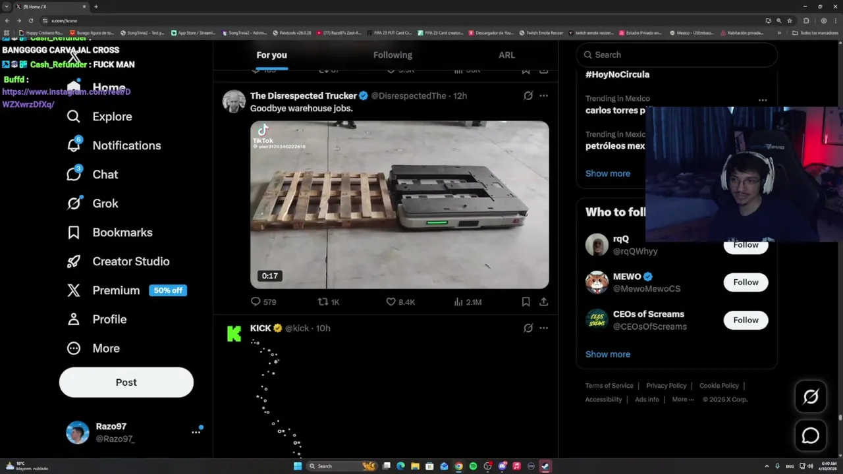Viewport: 843px width, 474px height.
Task: Click the X search field
Action: coord(676,55)
